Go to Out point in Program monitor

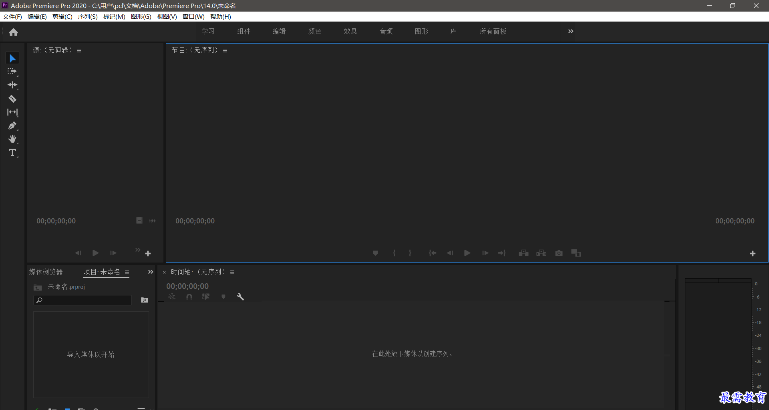point(502,253)
